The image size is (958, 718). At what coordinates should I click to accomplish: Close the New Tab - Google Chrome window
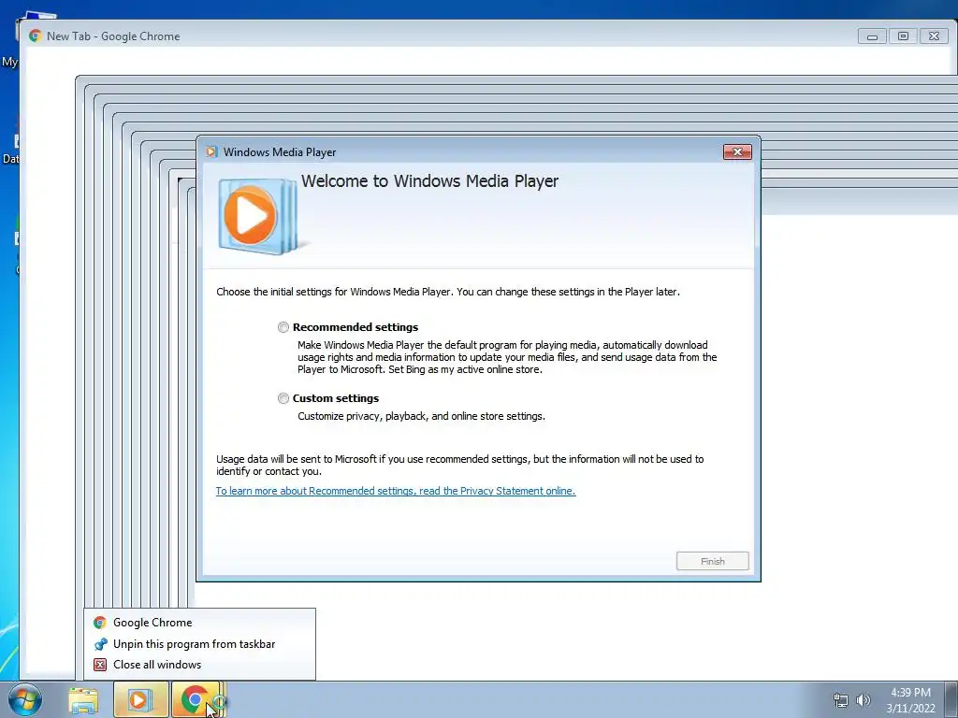(x=935, y=36)
